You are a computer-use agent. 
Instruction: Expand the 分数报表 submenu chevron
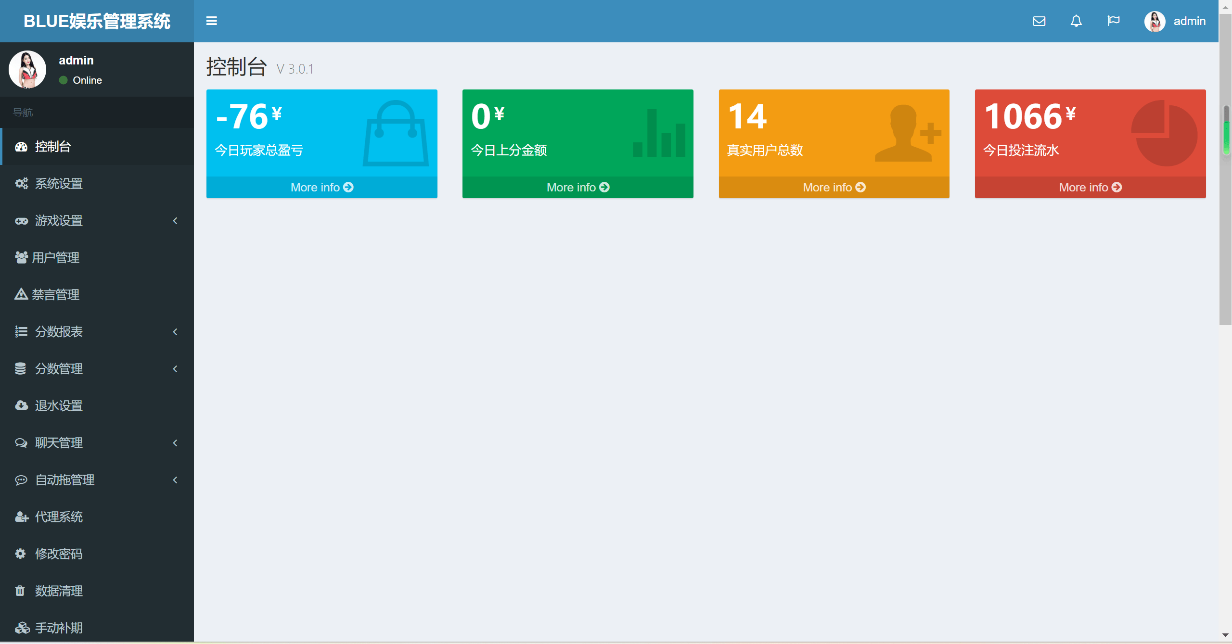pyautogui.click(x=175, y=332)
